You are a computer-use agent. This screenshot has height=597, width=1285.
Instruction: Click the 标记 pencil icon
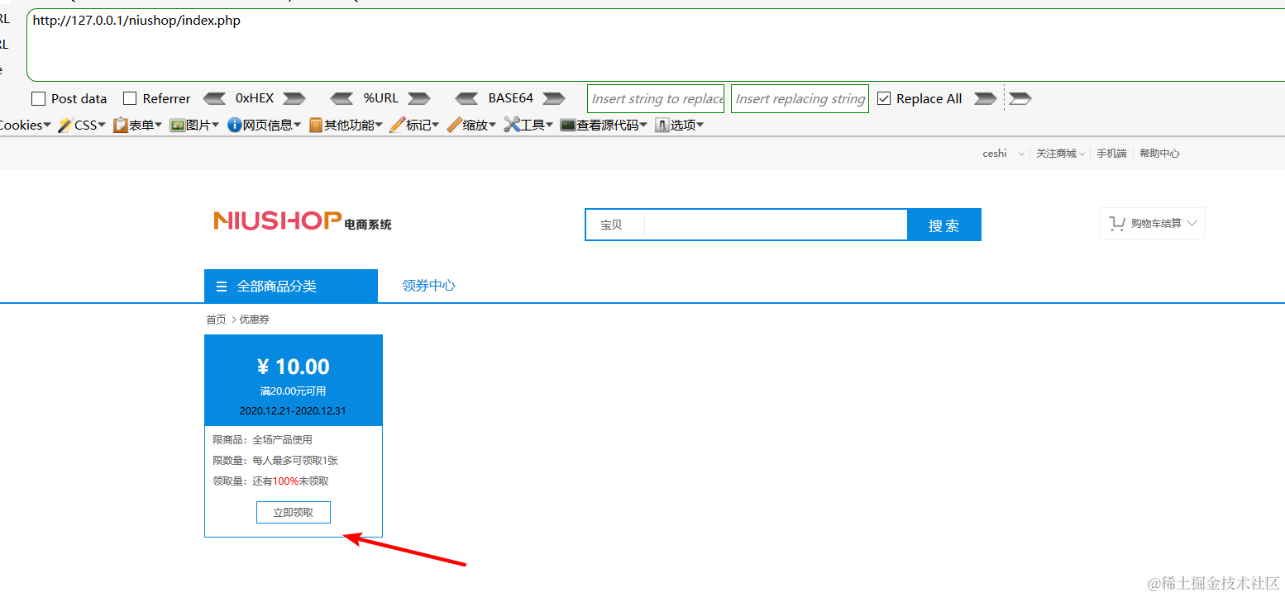[397, 125]
